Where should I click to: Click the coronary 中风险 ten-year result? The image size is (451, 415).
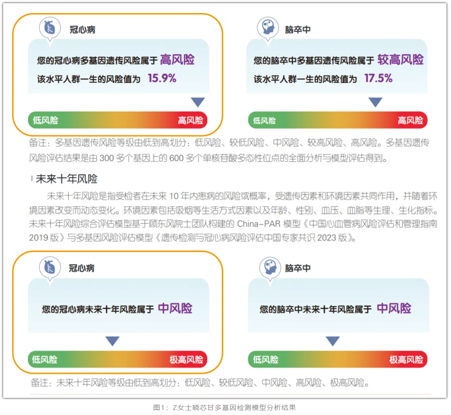click(175, 308)
